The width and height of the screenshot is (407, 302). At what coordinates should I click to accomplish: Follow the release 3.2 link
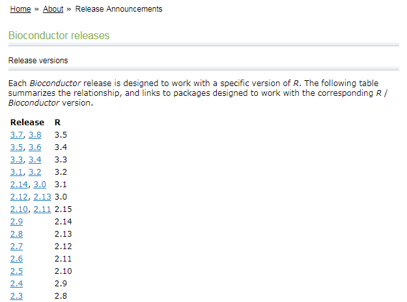point(35,172)
